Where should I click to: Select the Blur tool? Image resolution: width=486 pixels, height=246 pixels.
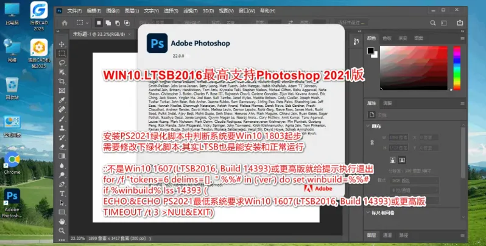click(62, 165)
